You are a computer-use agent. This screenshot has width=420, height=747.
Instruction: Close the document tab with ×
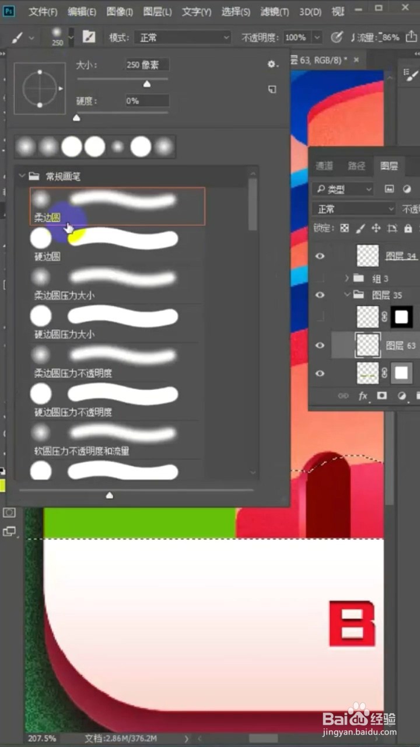point(356,60)
